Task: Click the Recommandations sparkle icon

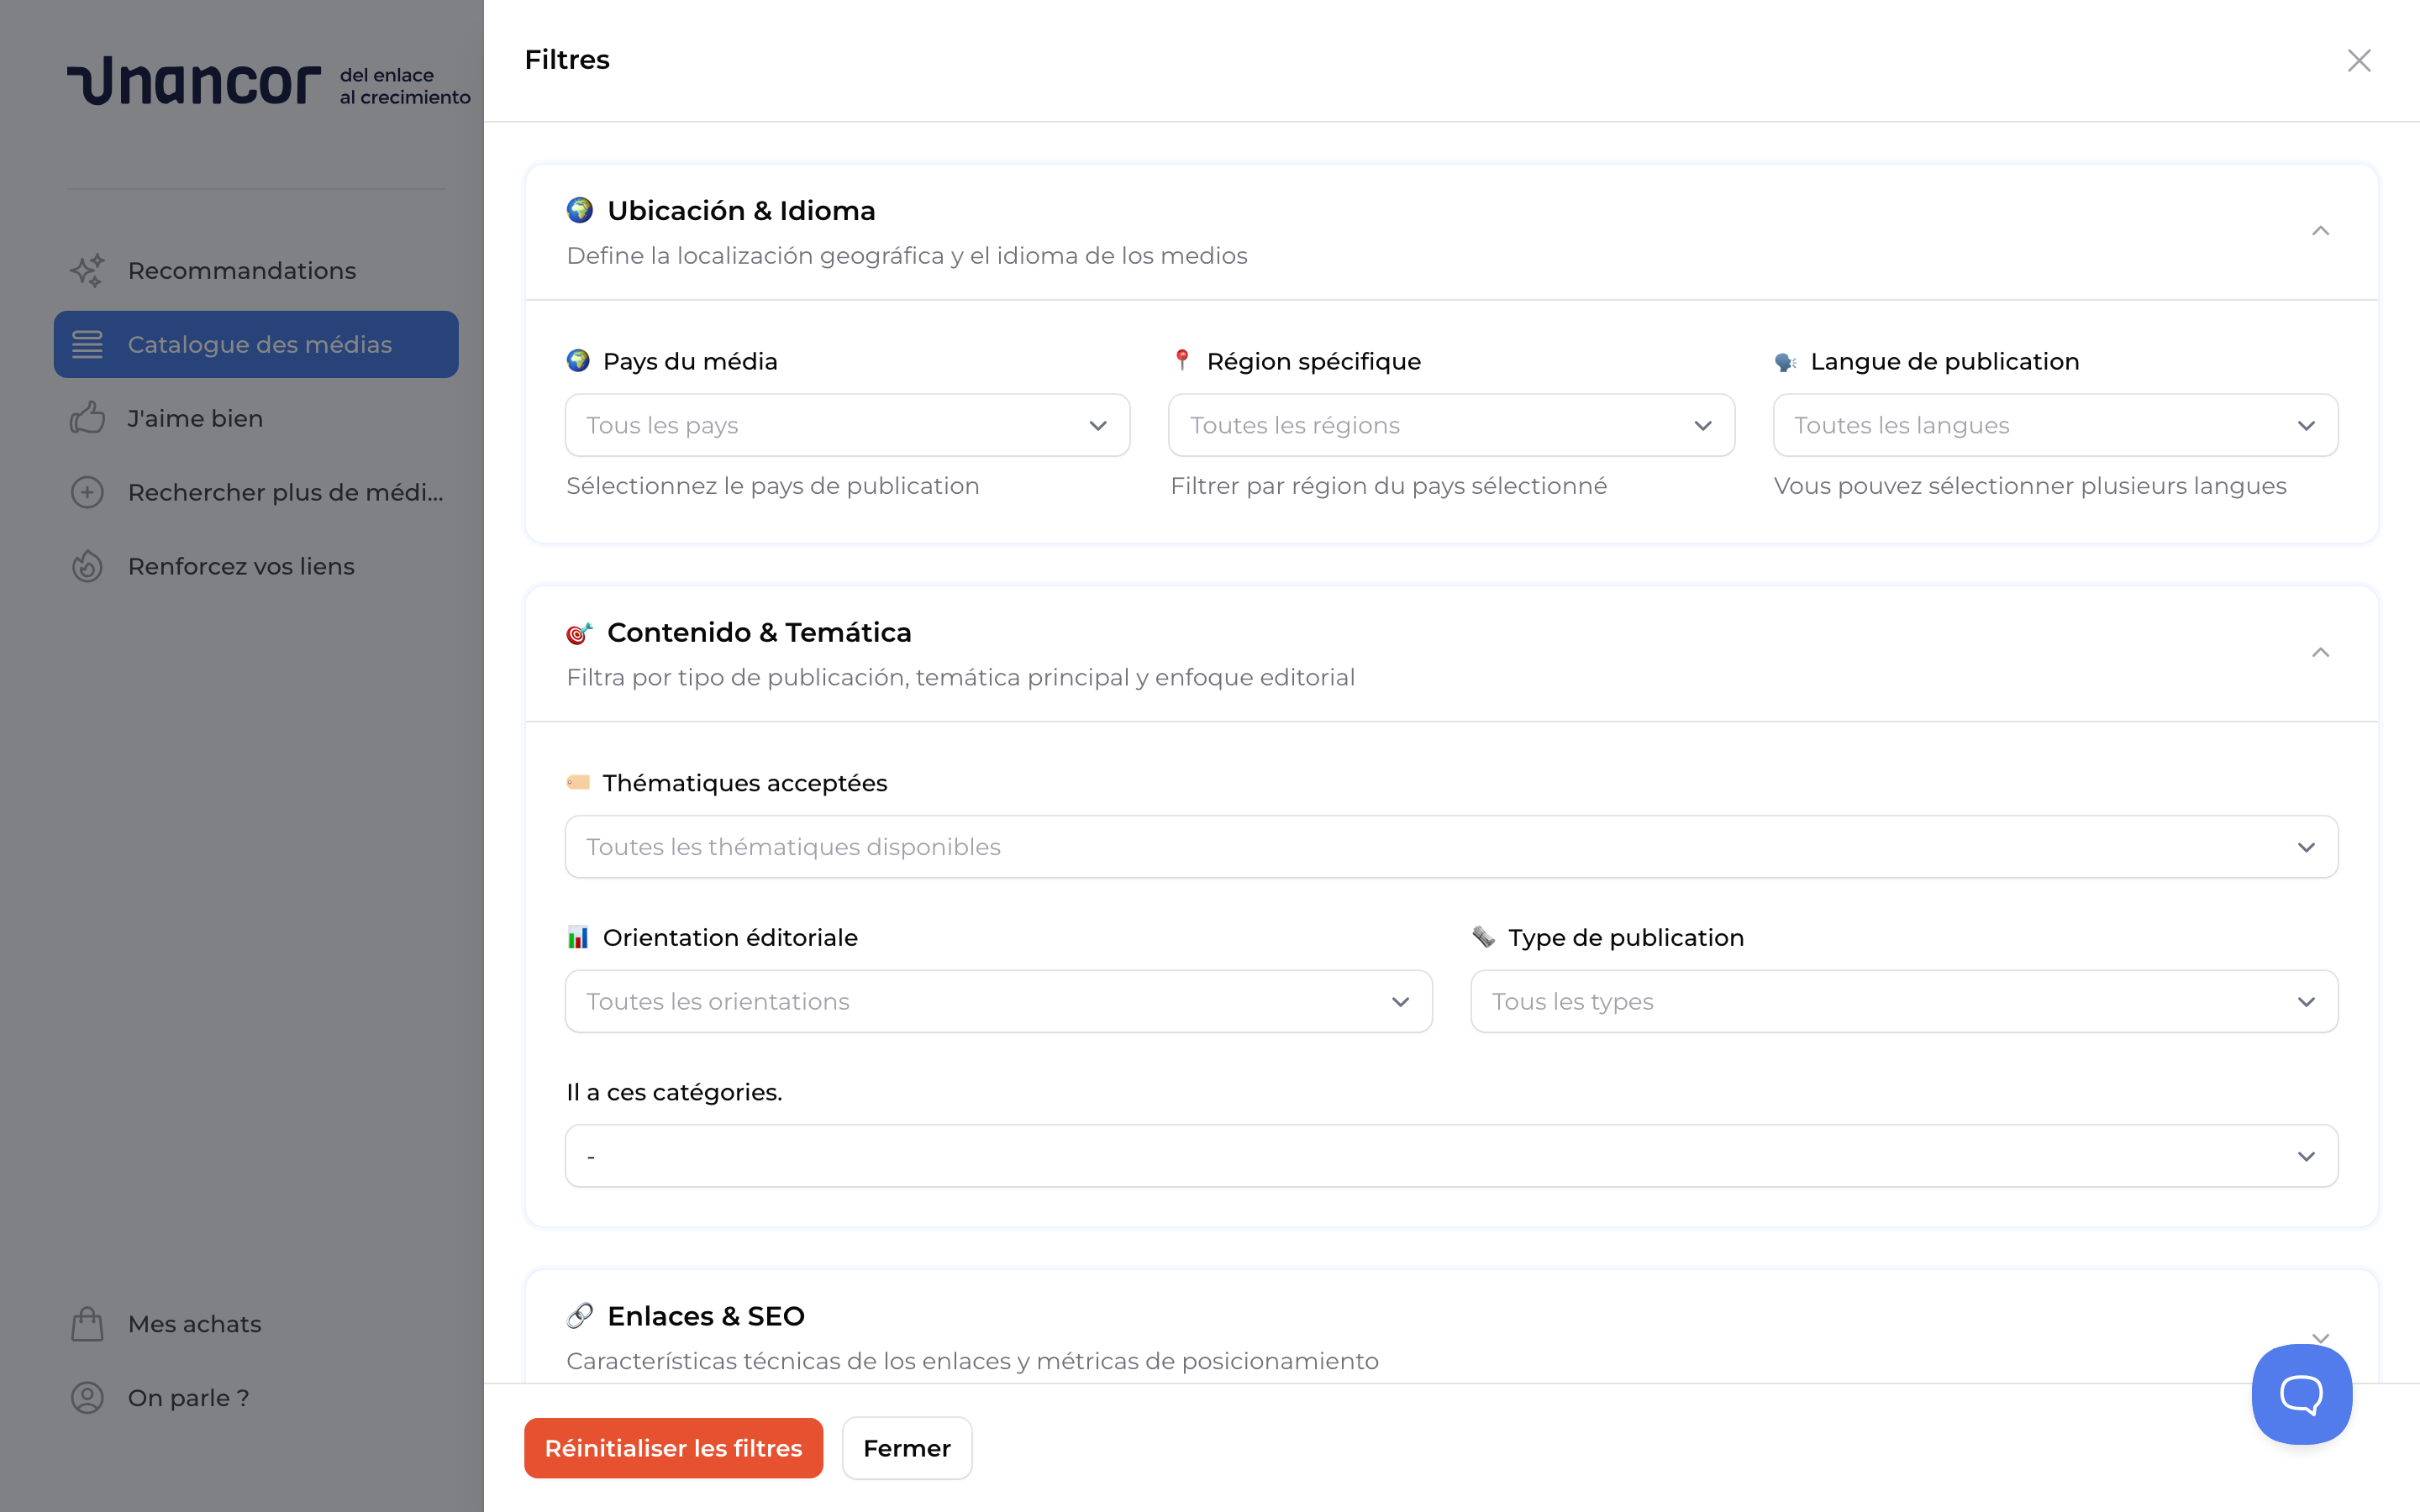Action: (87, 270)
